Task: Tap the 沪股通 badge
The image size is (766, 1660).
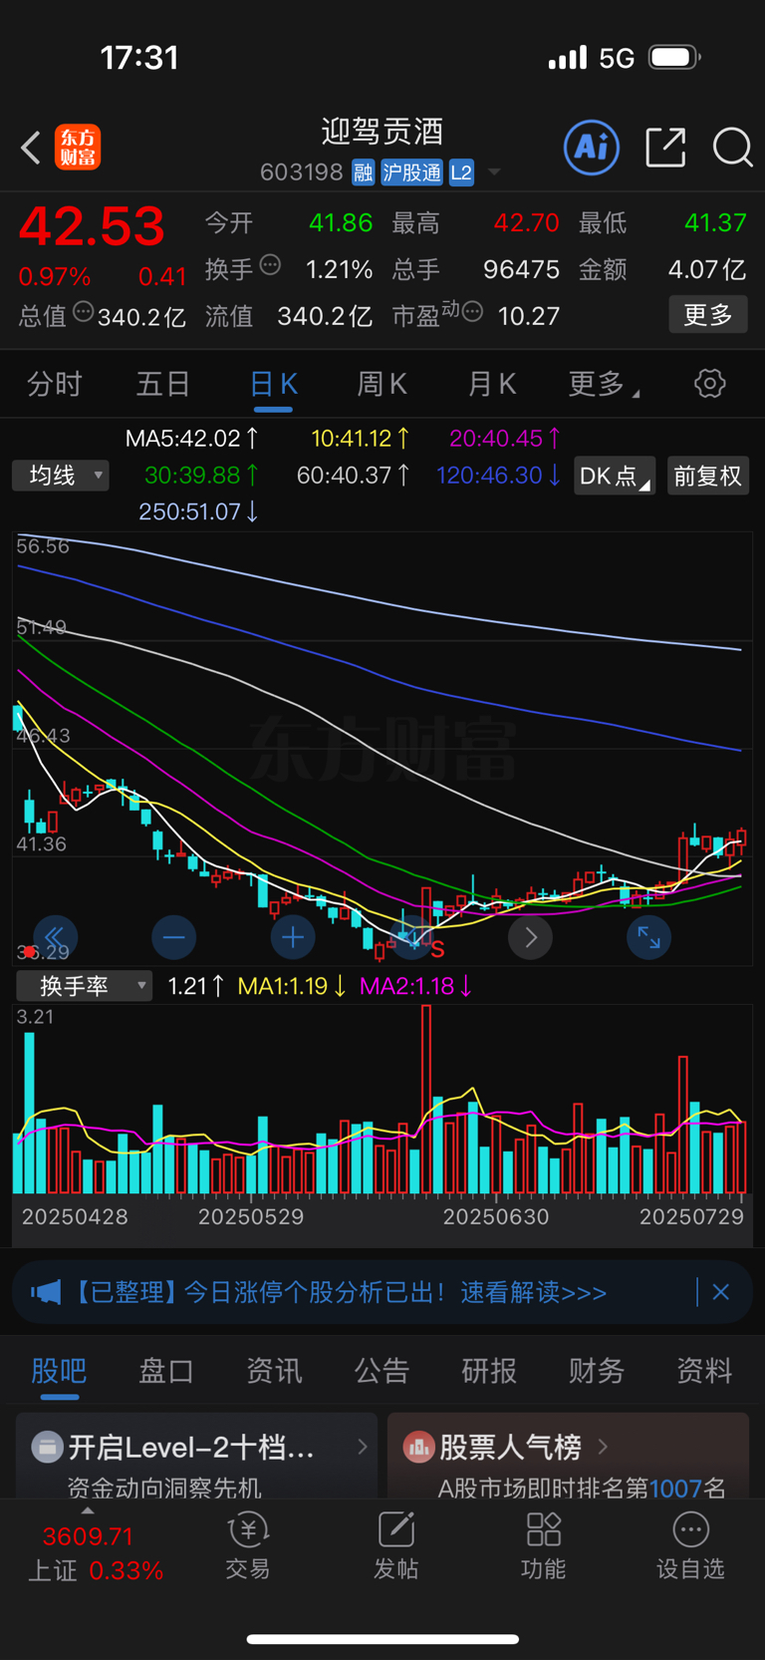Action: [411, 172]
